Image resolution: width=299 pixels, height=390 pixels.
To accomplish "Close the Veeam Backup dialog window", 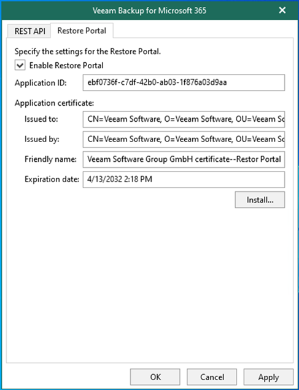I will pos(282,10).
